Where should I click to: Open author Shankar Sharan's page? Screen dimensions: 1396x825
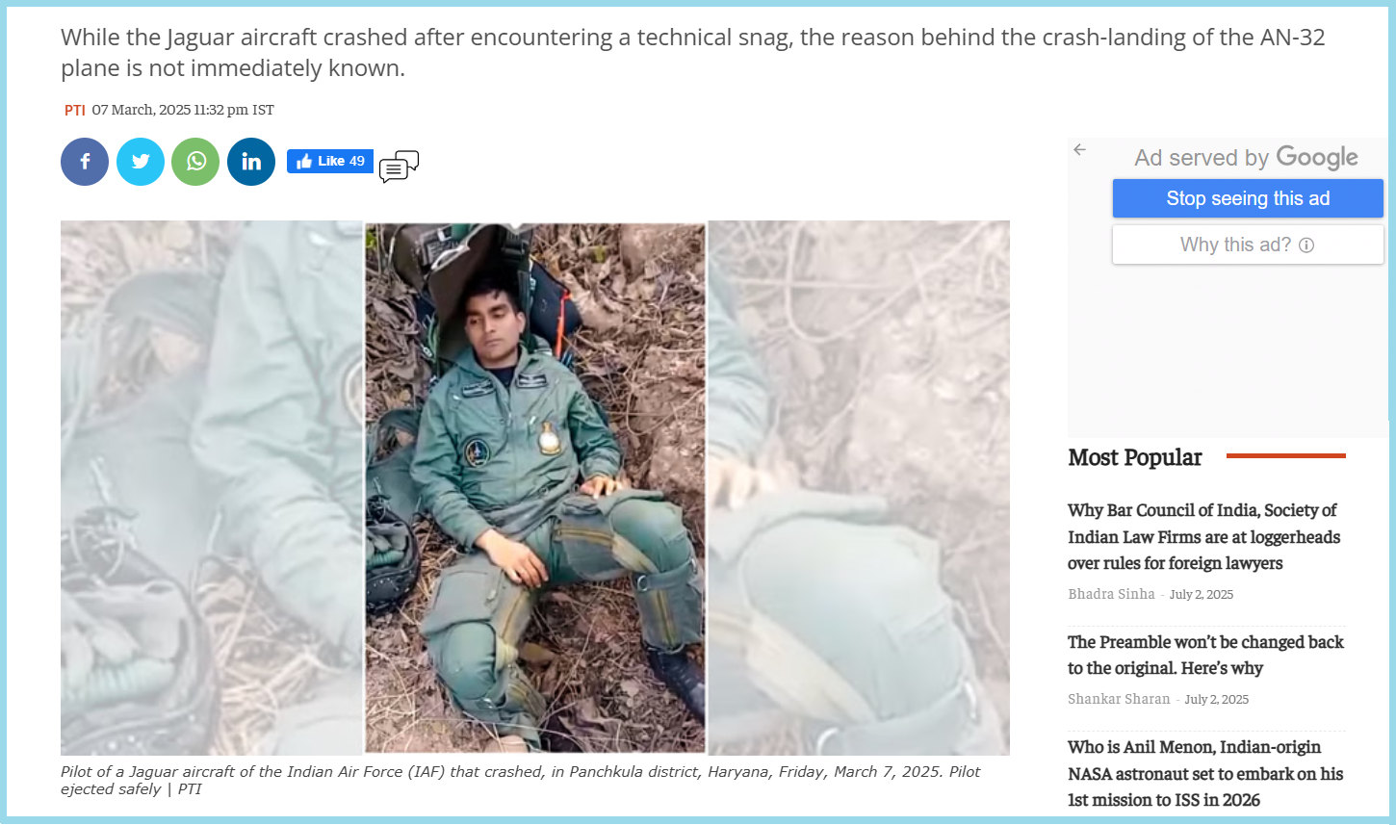click(1119, 699)
